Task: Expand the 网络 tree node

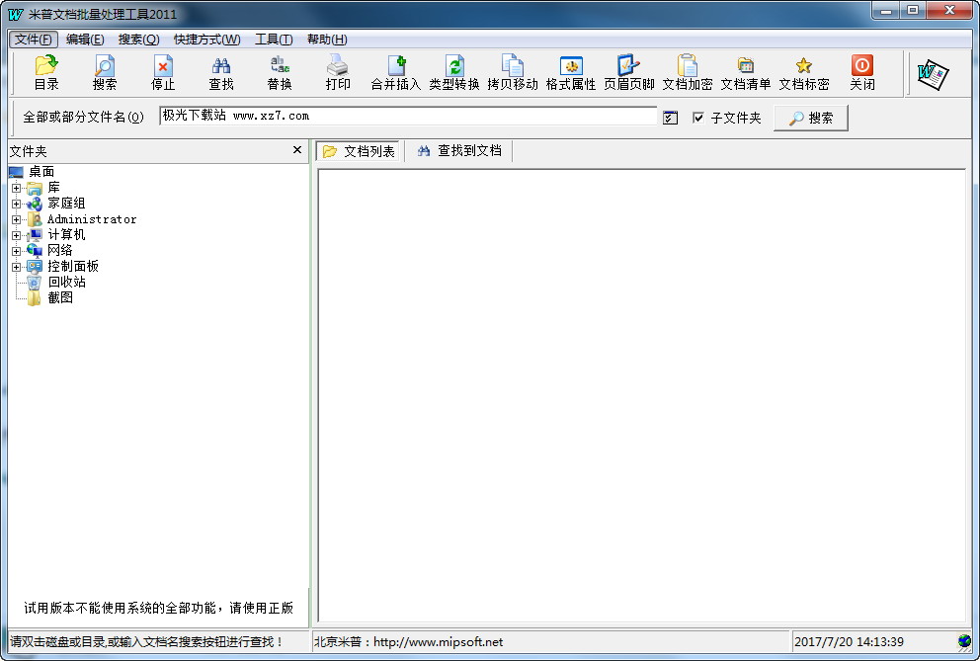Action: (16, 251)
